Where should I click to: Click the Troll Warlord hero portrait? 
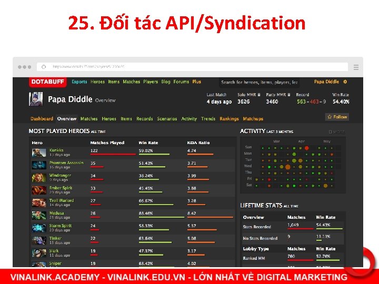point(39,203)
